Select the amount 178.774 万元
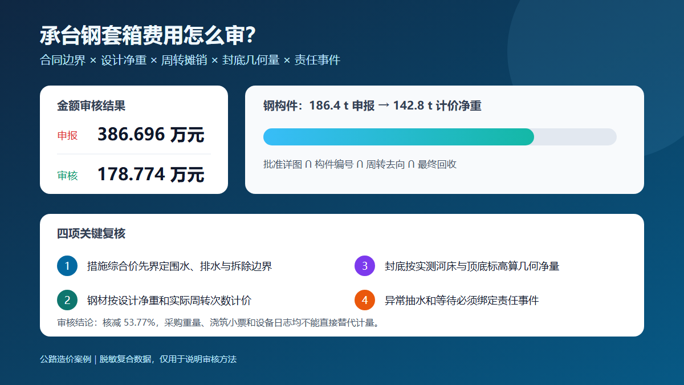Screen dimensions: 684x385 coord(150,174)
